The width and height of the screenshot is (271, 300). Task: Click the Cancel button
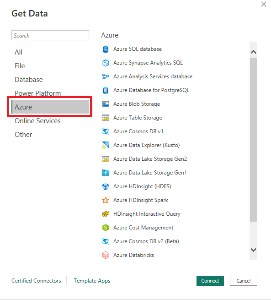click(x=244, y=281)
